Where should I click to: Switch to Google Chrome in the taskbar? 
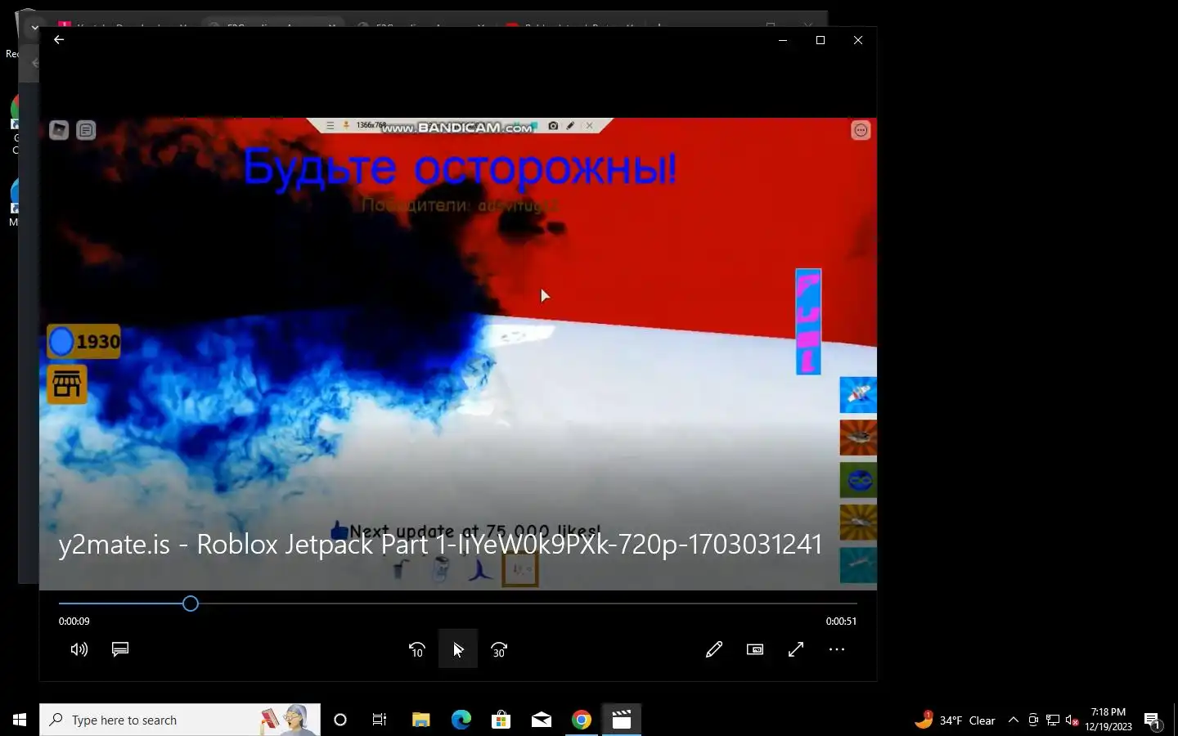(x=582, y=720)
